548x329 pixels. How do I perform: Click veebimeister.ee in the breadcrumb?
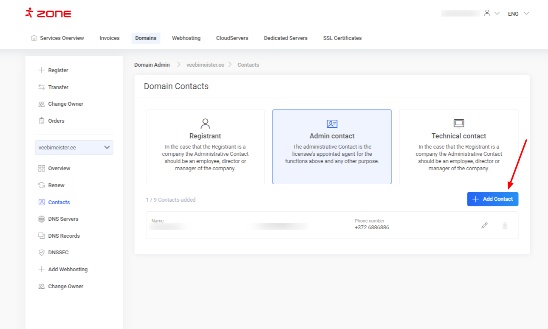pos(205,65)
